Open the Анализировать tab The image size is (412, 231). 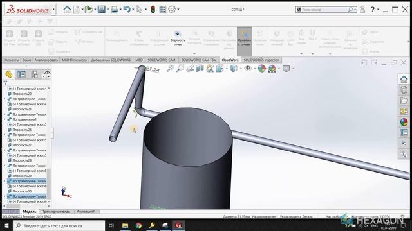click(x=46, y=60)
